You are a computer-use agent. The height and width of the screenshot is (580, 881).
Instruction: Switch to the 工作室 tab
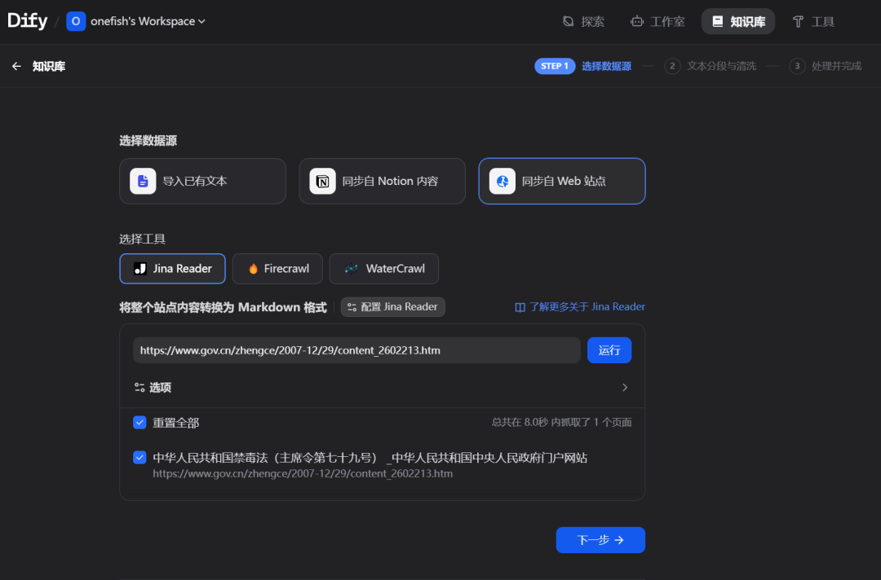(657, 22)
